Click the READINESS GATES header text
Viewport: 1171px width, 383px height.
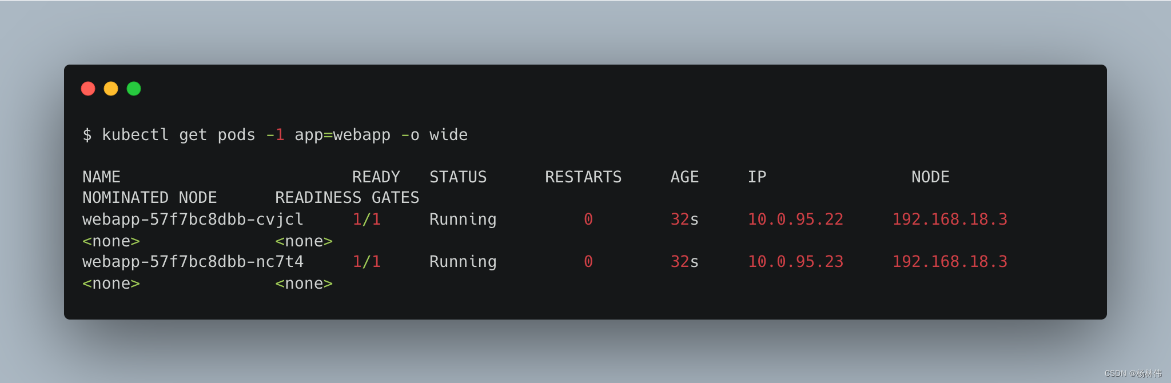(347, 198)
